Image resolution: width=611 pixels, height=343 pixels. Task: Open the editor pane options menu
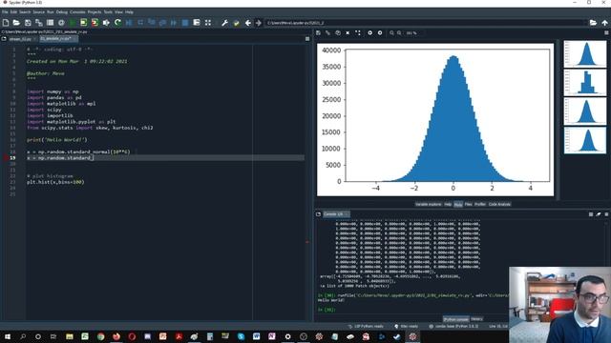[x=307, y=39]
